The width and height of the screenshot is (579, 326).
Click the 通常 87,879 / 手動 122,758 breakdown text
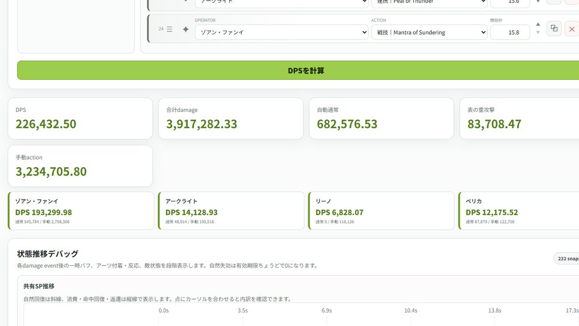point(490,222)
